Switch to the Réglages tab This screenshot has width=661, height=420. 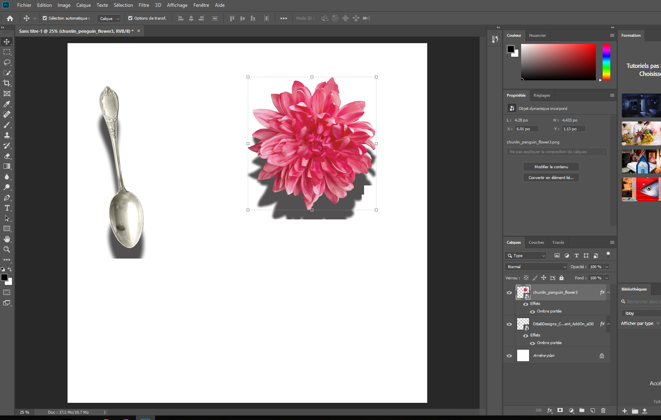pos(542,96)
